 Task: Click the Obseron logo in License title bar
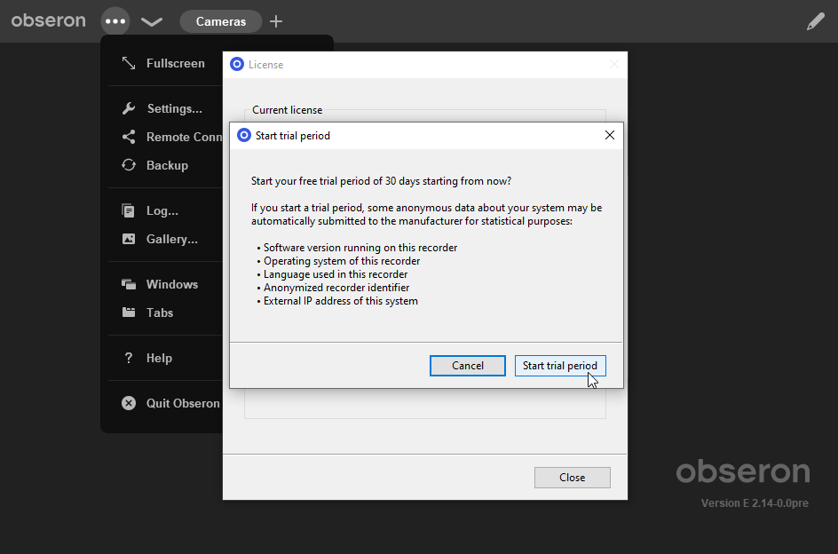click(x=237, y=64)
